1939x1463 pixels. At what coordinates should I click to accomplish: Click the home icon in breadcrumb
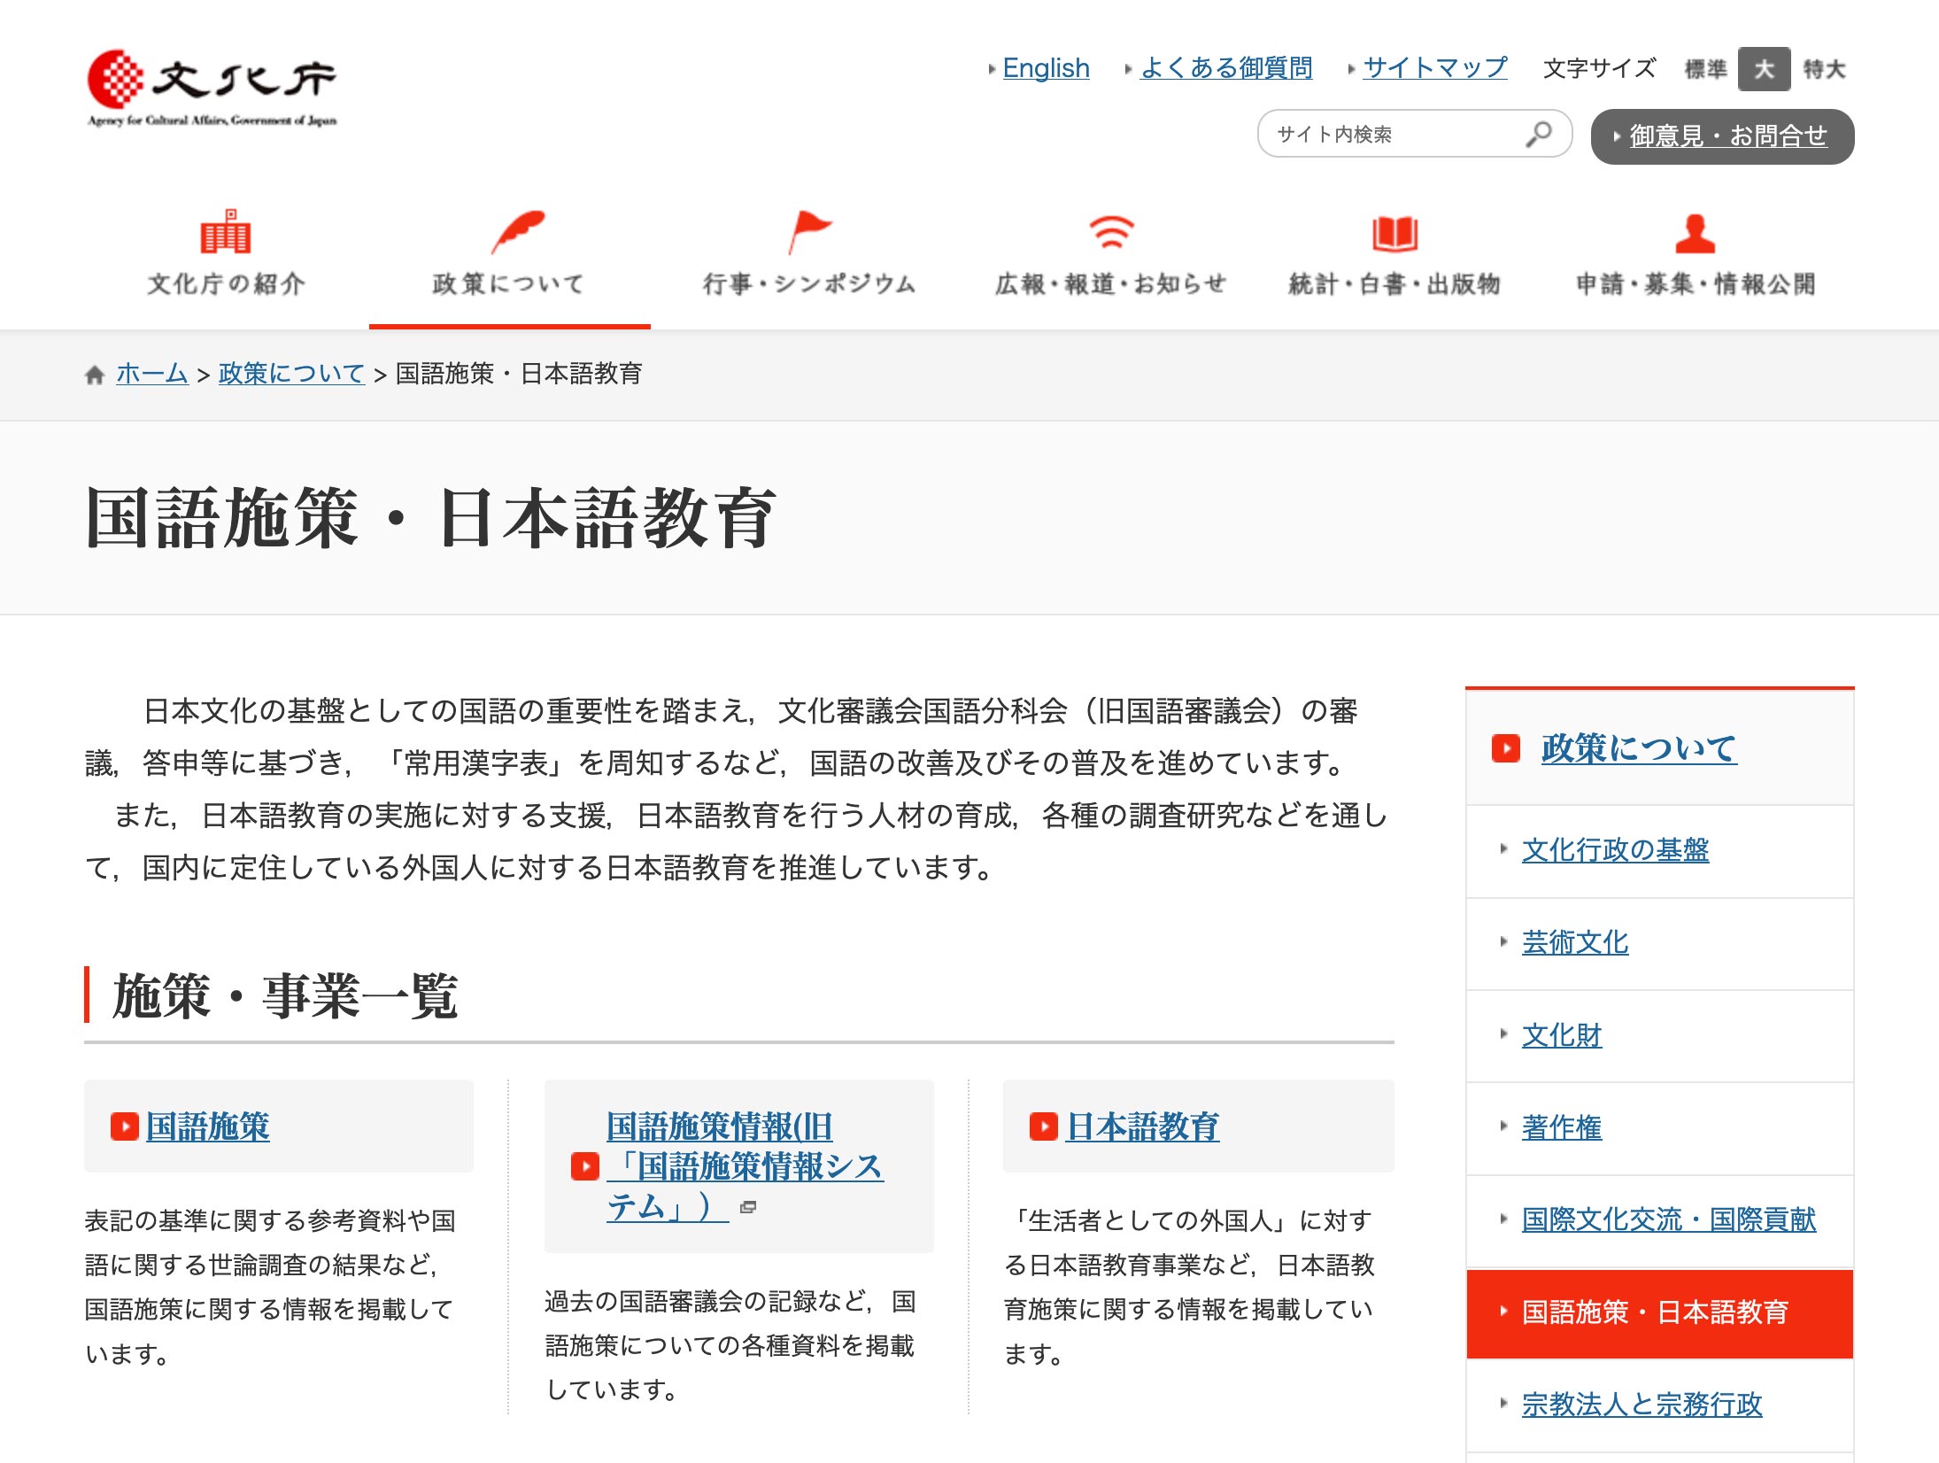[x=95, y=375]
